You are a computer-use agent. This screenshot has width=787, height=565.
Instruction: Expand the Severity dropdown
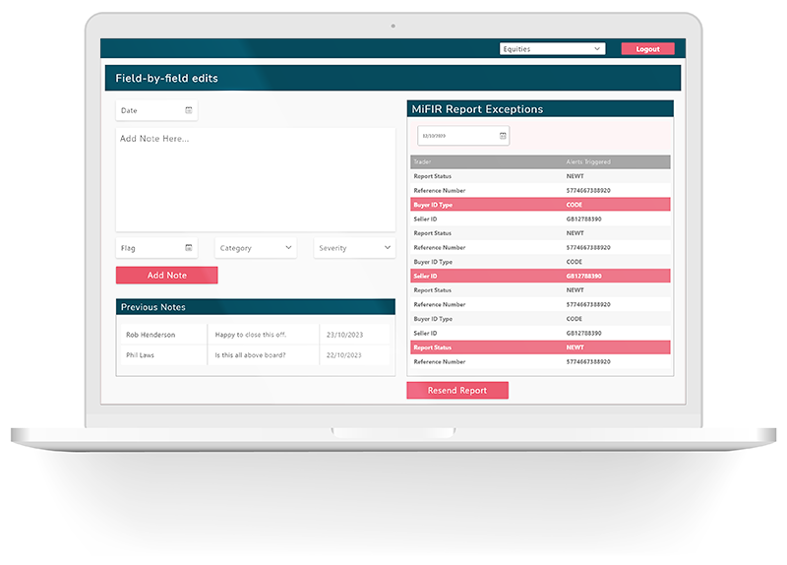[354, 248]
